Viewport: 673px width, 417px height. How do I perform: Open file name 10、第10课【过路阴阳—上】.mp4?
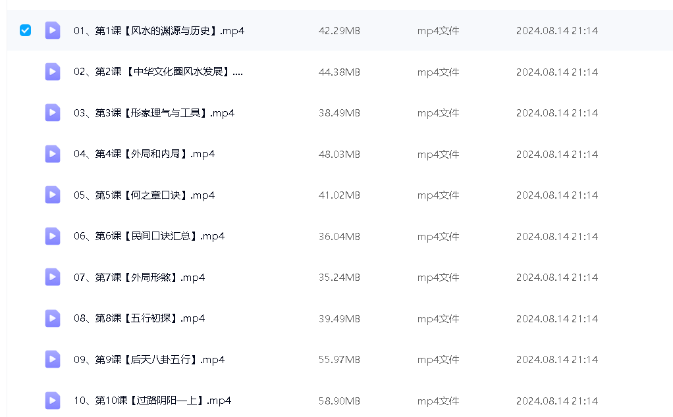click(152, 401)
